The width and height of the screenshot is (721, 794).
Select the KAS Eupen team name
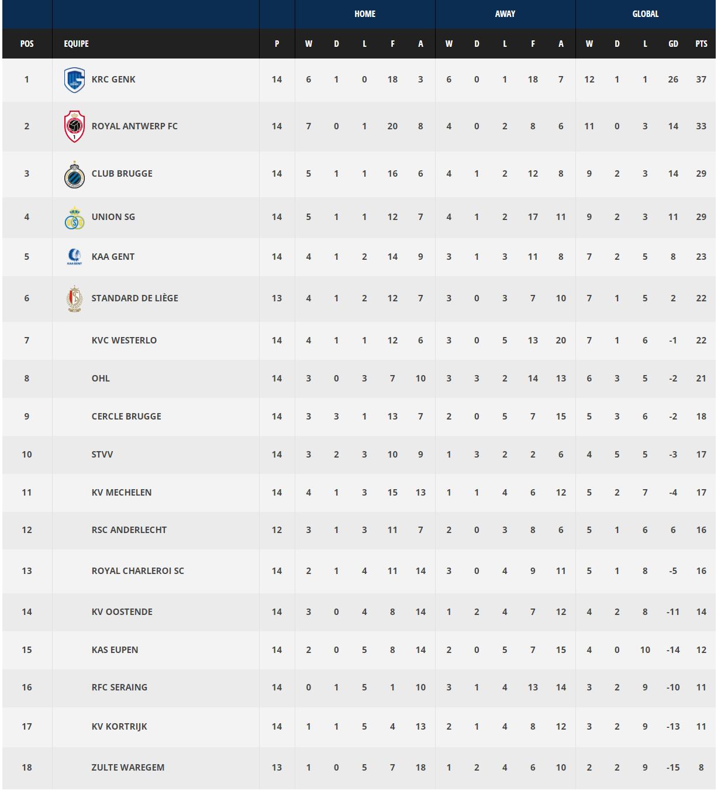click(x=115, y=650)
